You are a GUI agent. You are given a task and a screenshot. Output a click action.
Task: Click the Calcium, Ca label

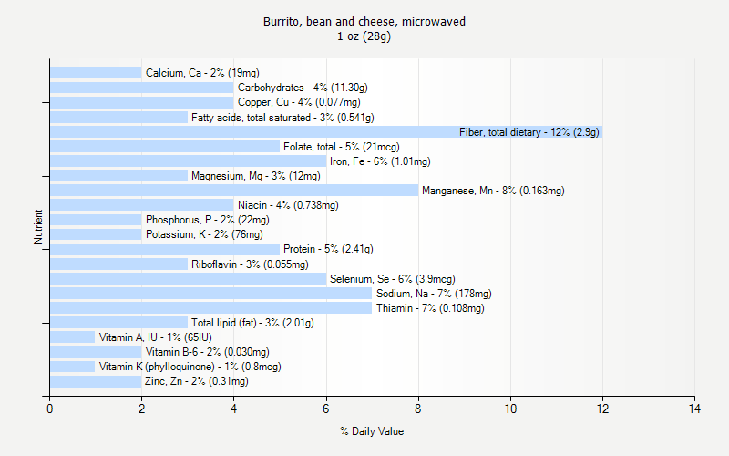click(202, 73)
